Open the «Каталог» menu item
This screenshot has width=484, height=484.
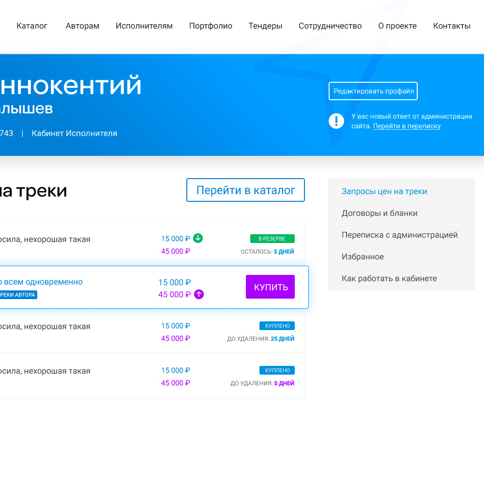tap(31, 26)
